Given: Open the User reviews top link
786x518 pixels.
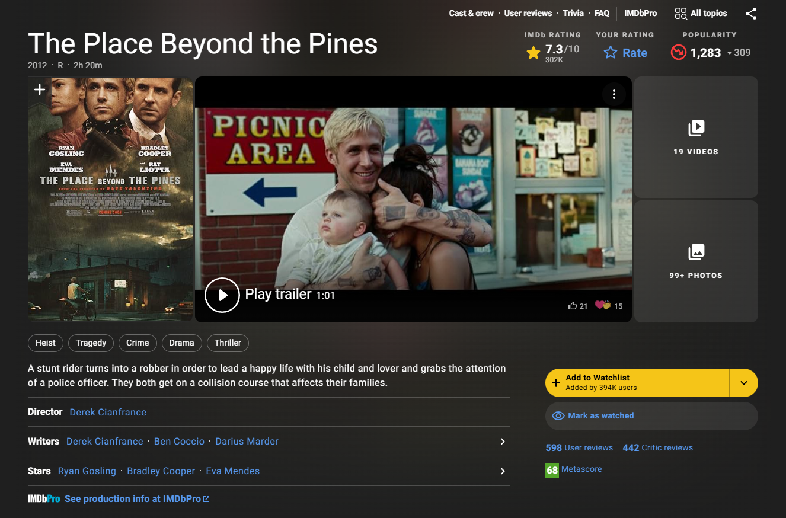Looking at the screenshot, I should tap(528, 13).
